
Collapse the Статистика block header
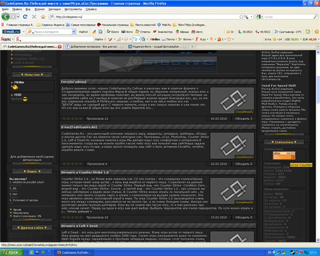point(284,142)
